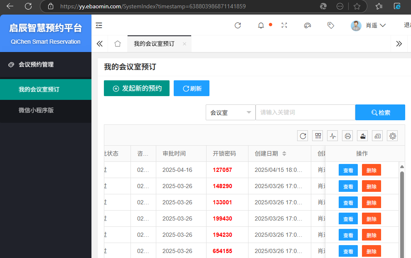411x258 pixels.
Task: Collapse the 会议预约管理 menu group
Action: [36, 64]
